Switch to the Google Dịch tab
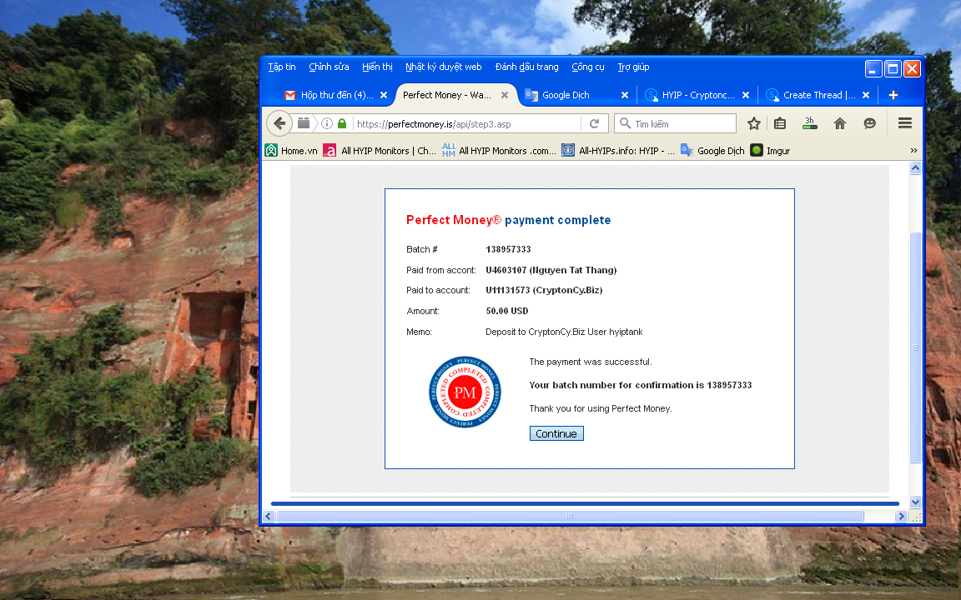This screenshot has height=600, width=961. [x=566, y=95]
